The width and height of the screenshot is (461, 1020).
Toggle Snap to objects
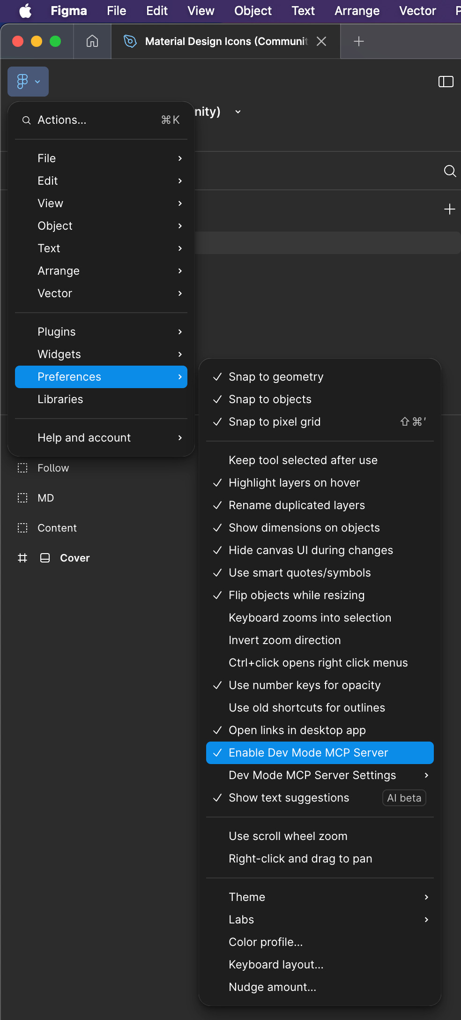(320, 399)
